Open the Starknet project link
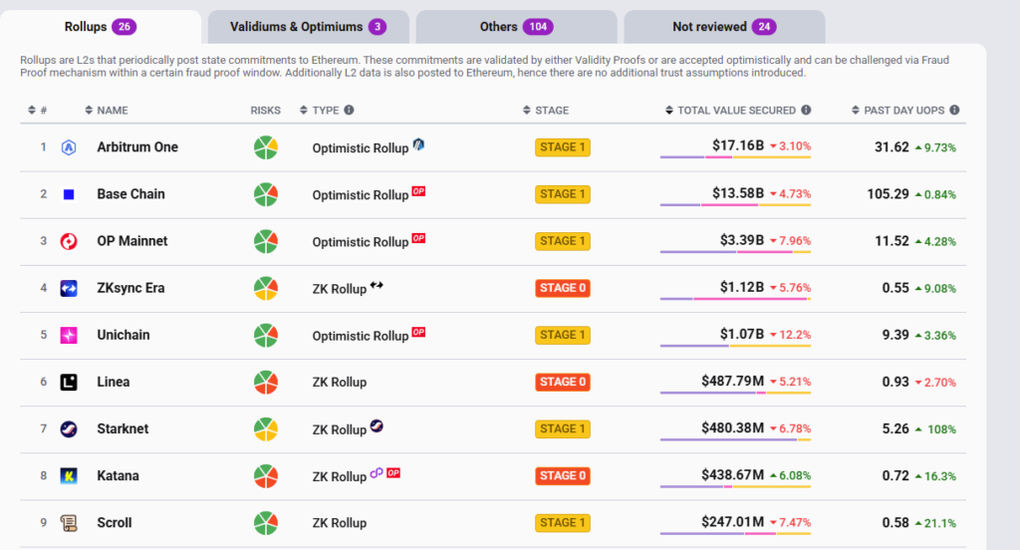The image size is (1020, 550). coord(123,428)
